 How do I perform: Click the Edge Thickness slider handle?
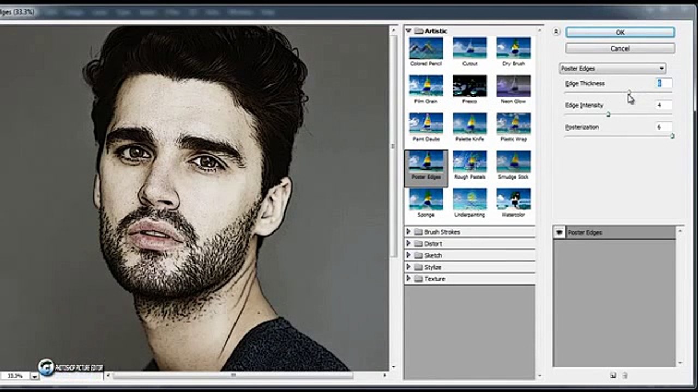click(x=629, y=92)
